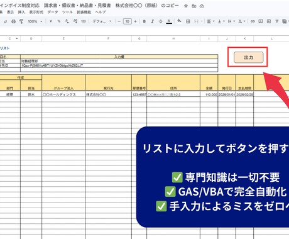Check the cloud save status icon
Screen dimensions: 289x239
[202, 6]
